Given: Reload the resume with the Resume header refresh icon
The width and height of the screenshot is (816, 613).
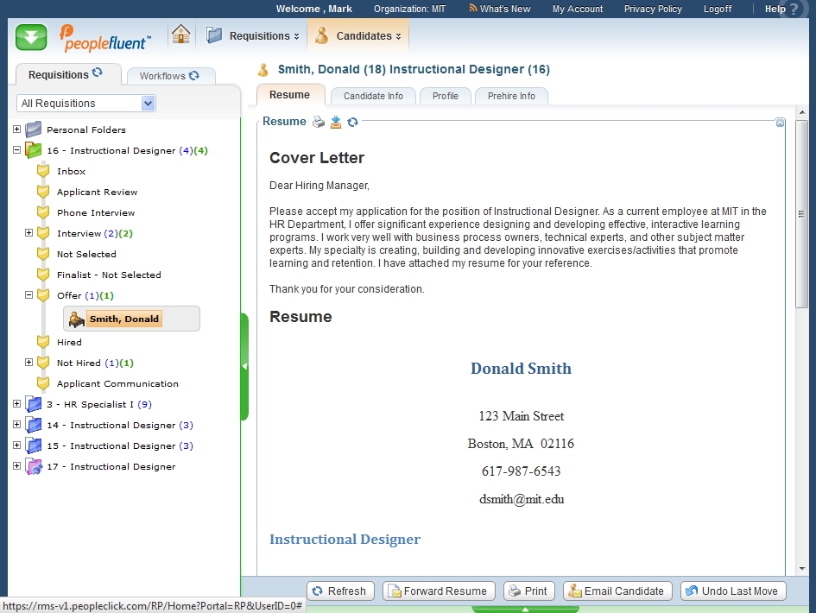Looking at the screenshot, I should coord(353,123).
